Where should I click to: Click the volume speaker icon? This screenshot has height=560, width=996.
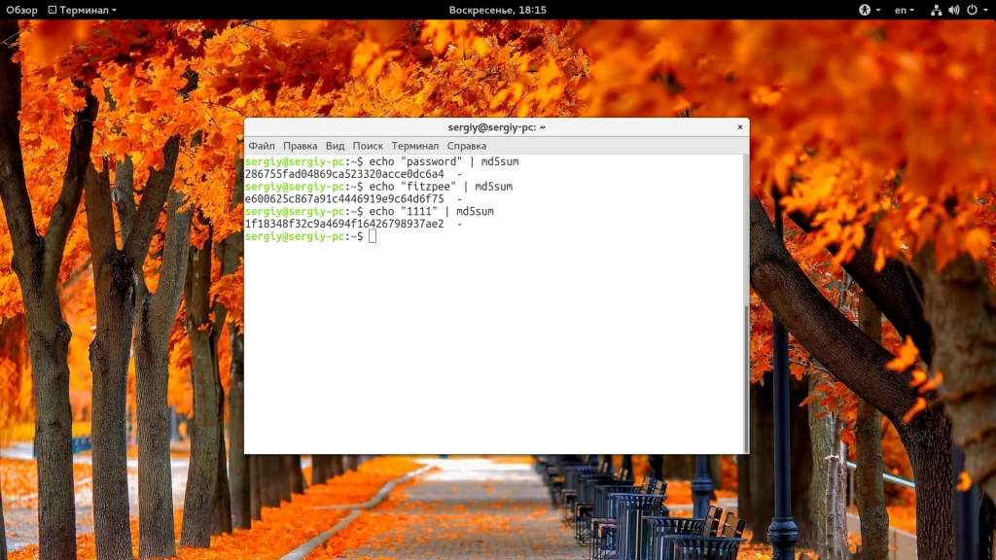pyautogui.click(x=953, y=10)
